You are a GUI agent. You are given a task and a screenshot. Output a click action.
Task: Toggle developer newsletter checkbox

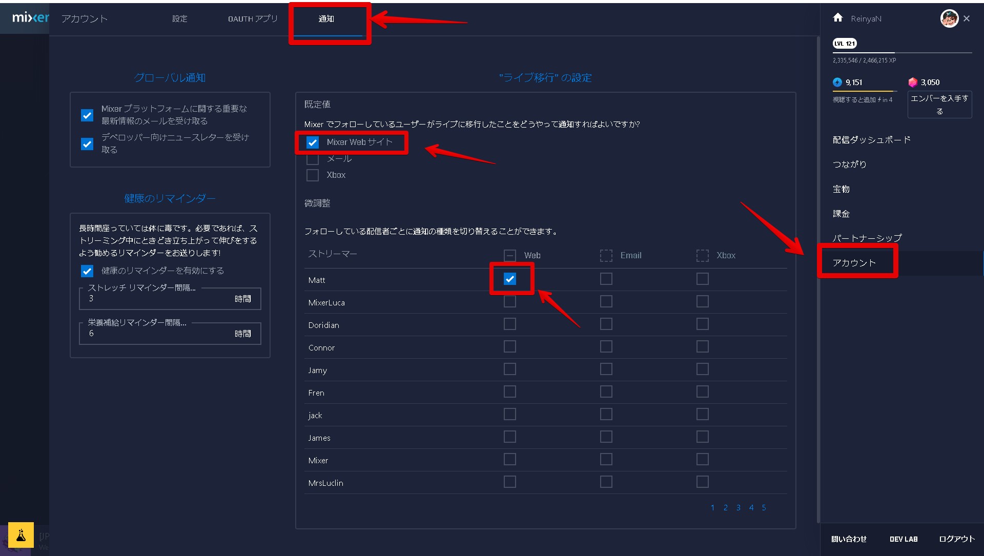87,144
